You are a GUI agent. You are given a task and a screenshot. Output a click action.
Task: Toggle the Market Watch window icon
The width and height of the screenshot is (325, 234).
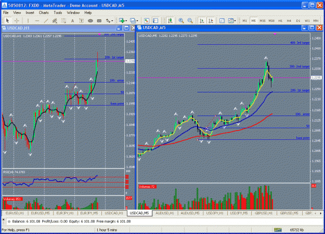147,21
